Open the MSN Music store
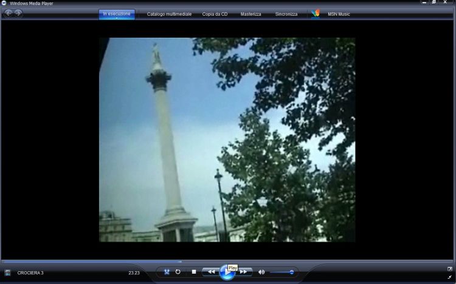The image size is (456, 284). click(339, 14)
